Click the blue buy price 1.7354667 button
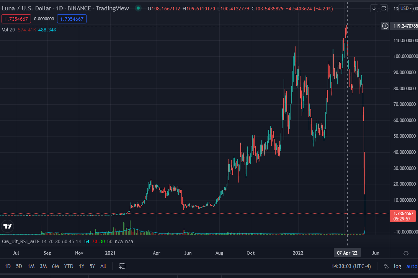418x278 pixels. click(72, 18)
